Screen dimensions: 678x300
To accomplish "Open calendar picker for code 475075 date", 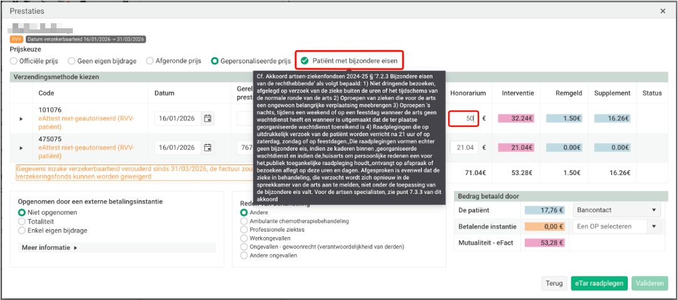I will click(x=208, y=147).
